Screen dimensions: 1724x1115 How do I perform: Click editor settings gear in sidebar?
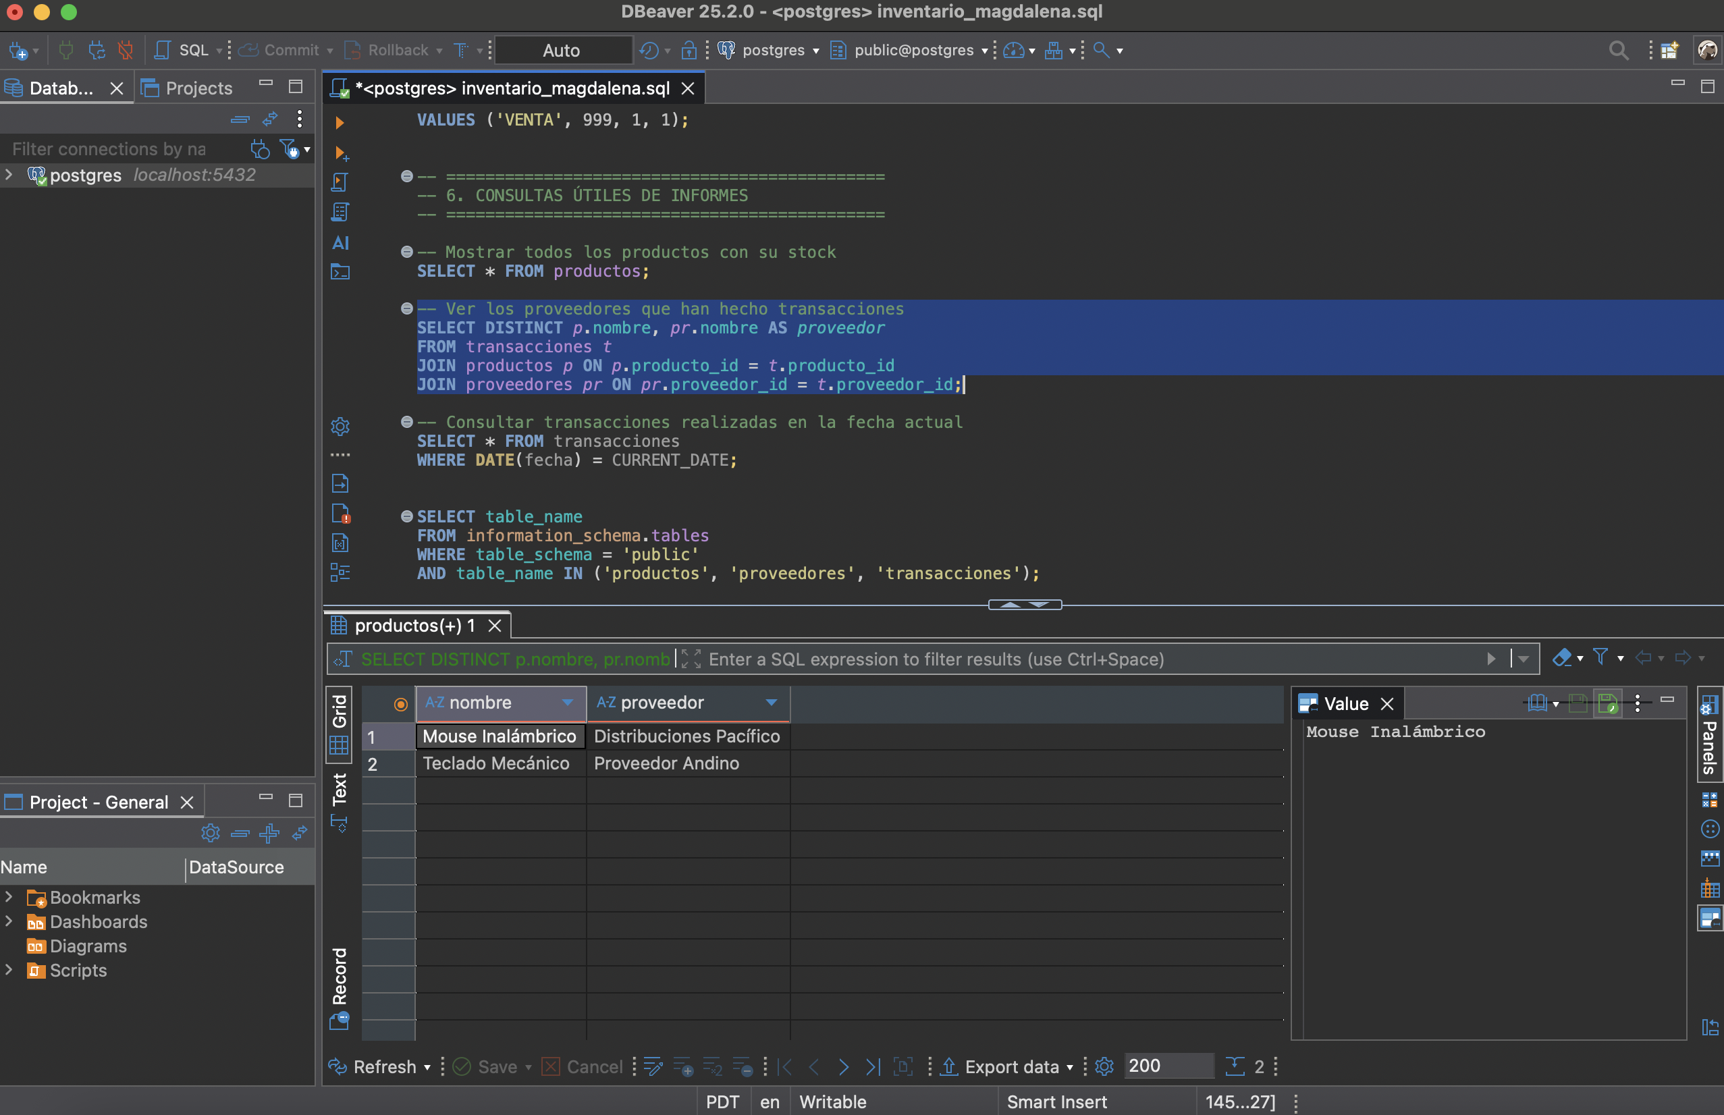340,426
